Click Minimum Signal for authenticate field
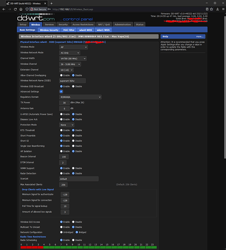 click(65, 194)
